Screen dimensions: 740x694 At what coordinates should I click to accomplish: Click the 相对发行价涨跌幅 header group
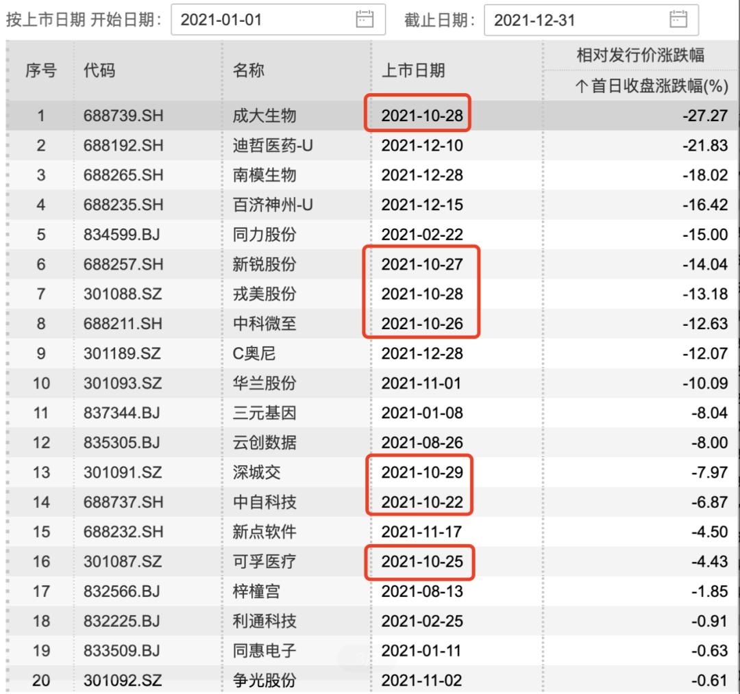coord(643,55)
